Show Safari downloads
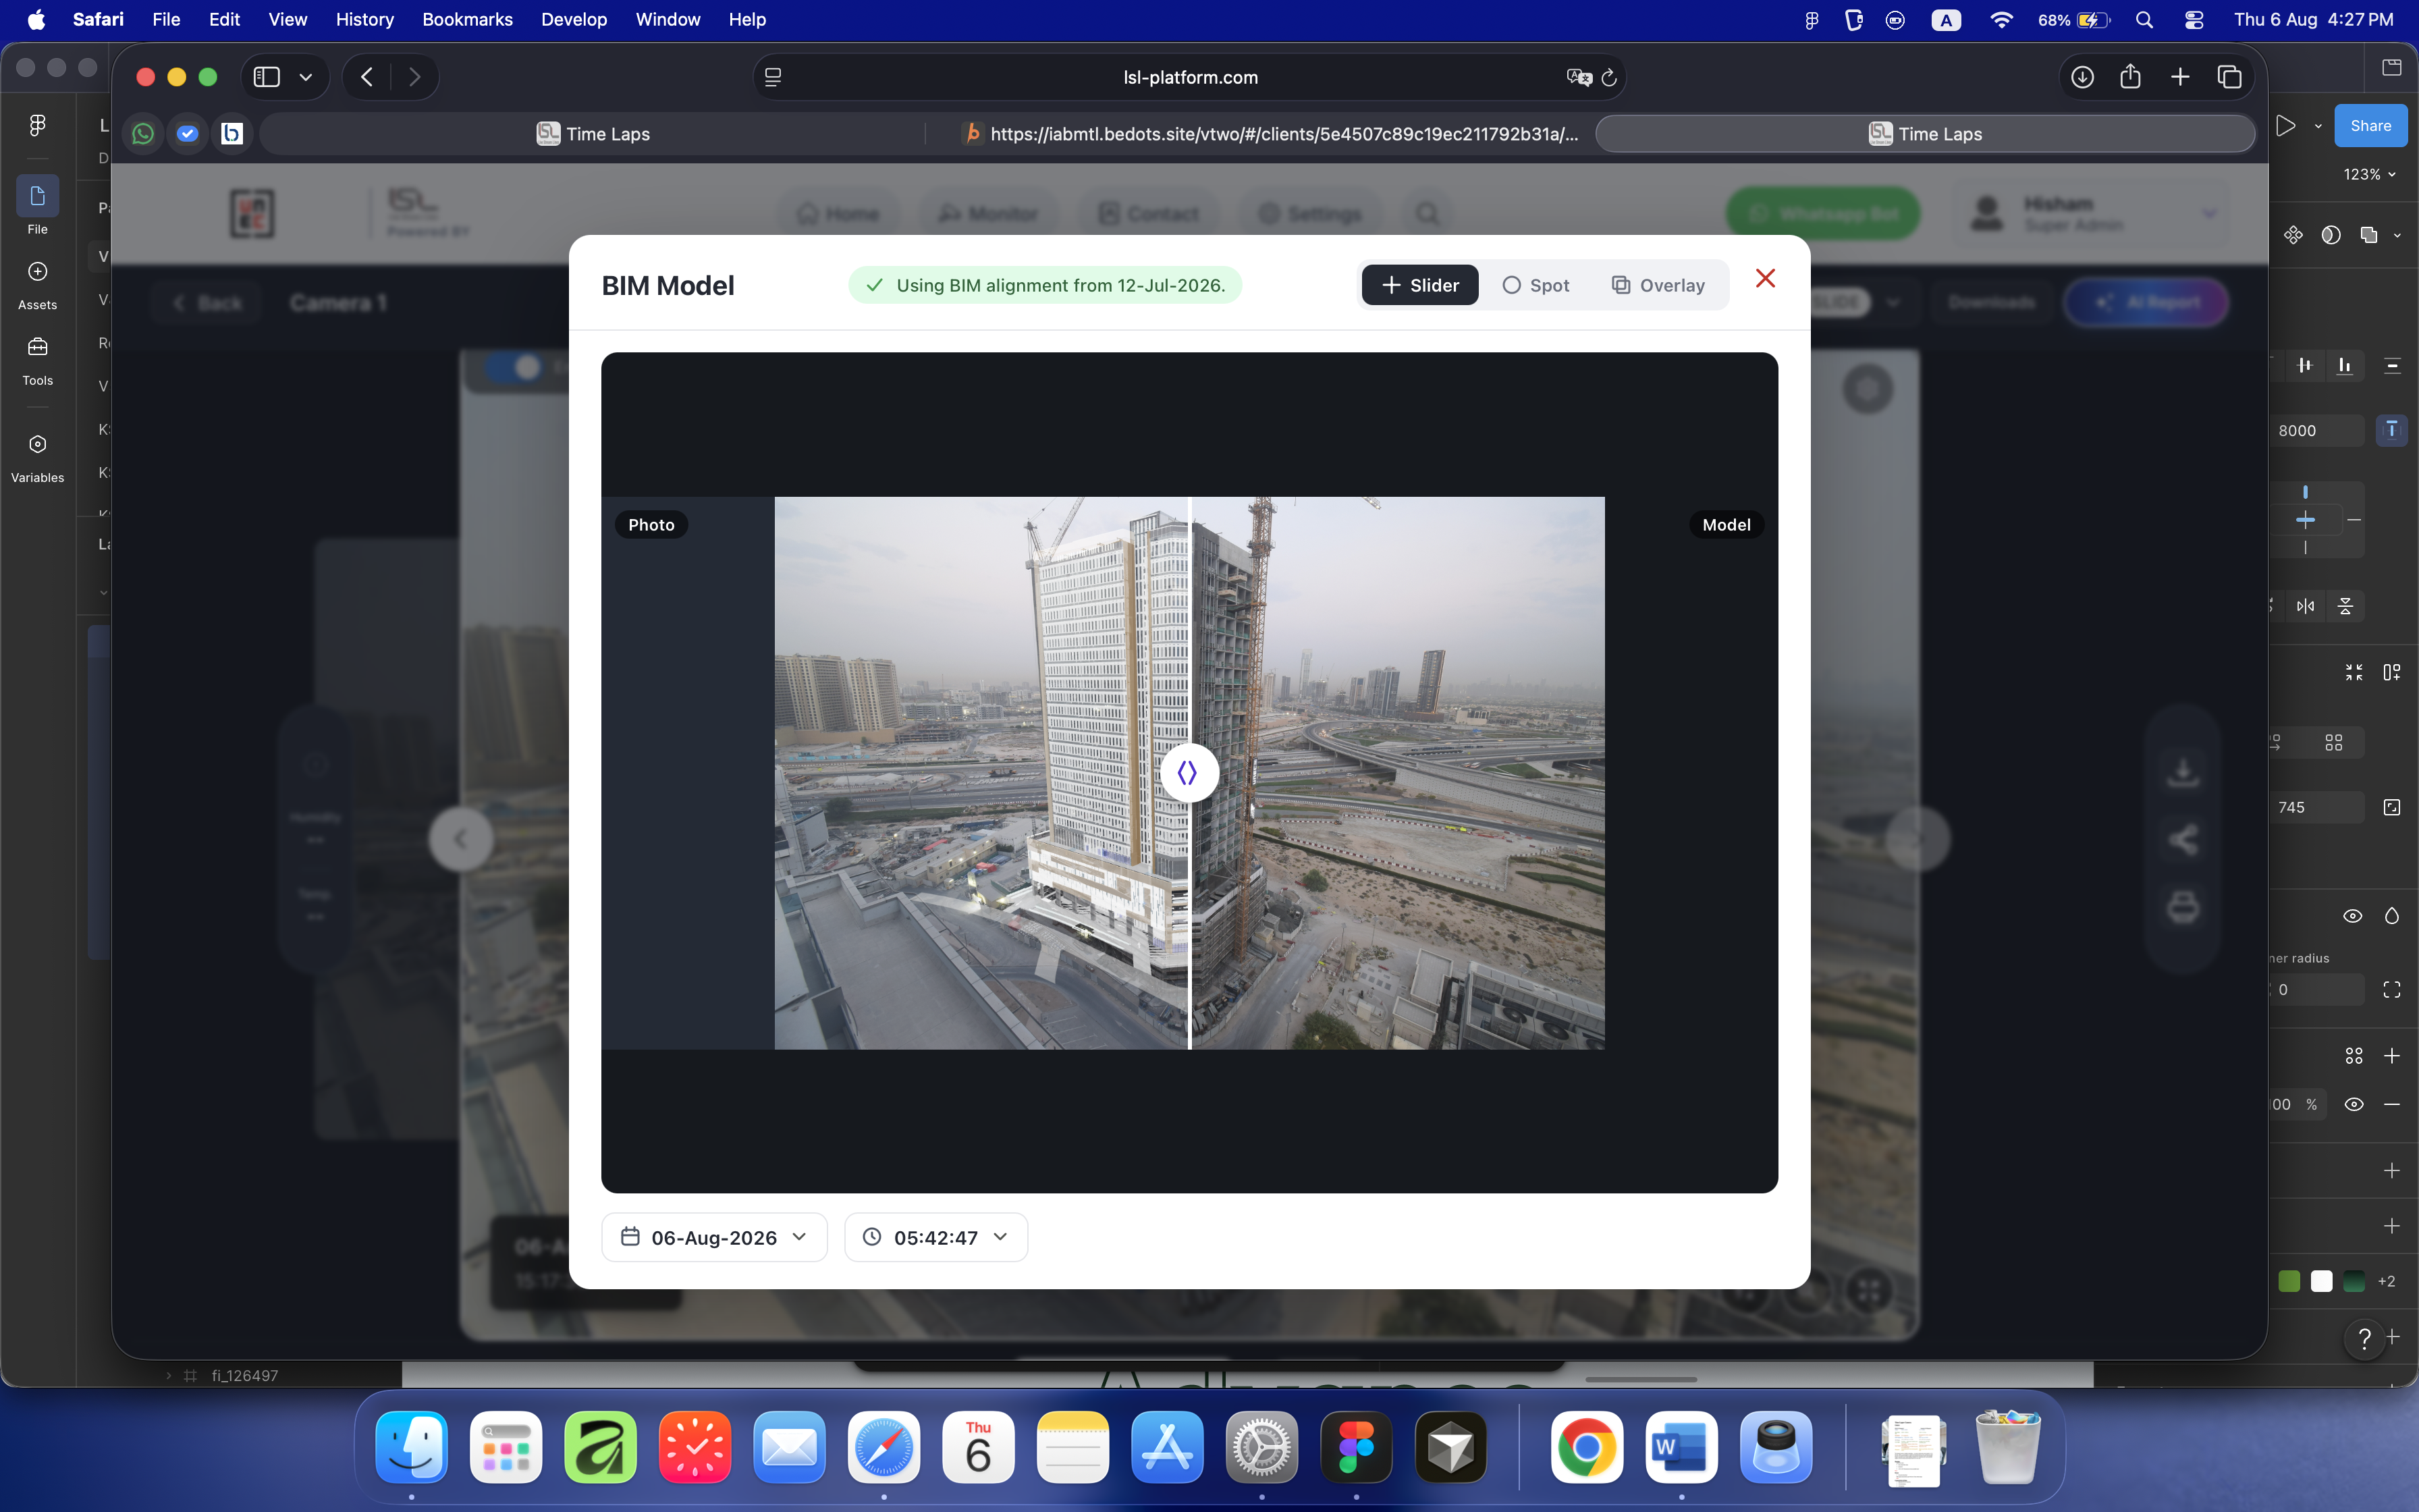Viewport: 2419px width, 1512px height. click(2082, 77)
